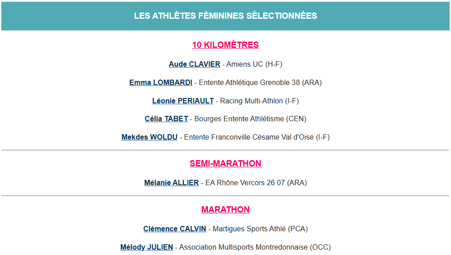Screen dimensions: 451x255
Task: Click the SEMI-MARATHON heading link
Action: tap(225, 163)
